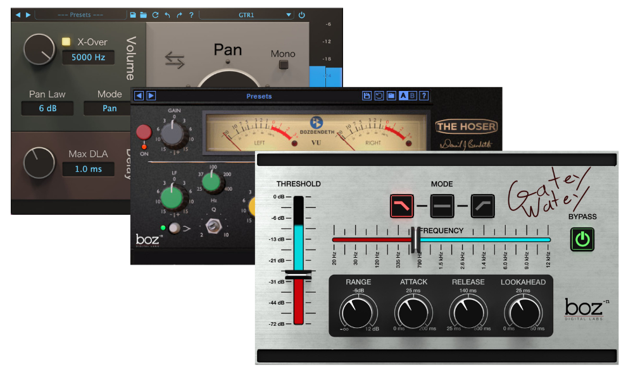Open The Hoser help with the ? icon
This screenshot has height=379, width=633.
click(423, 95)
